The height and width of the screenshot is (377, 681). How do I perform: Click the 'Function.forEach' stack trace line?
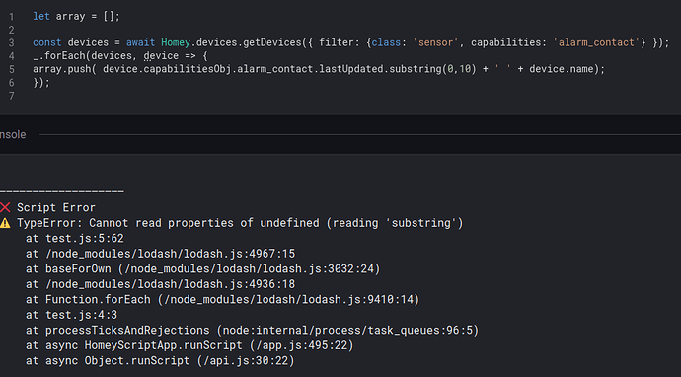coord(222,299)
